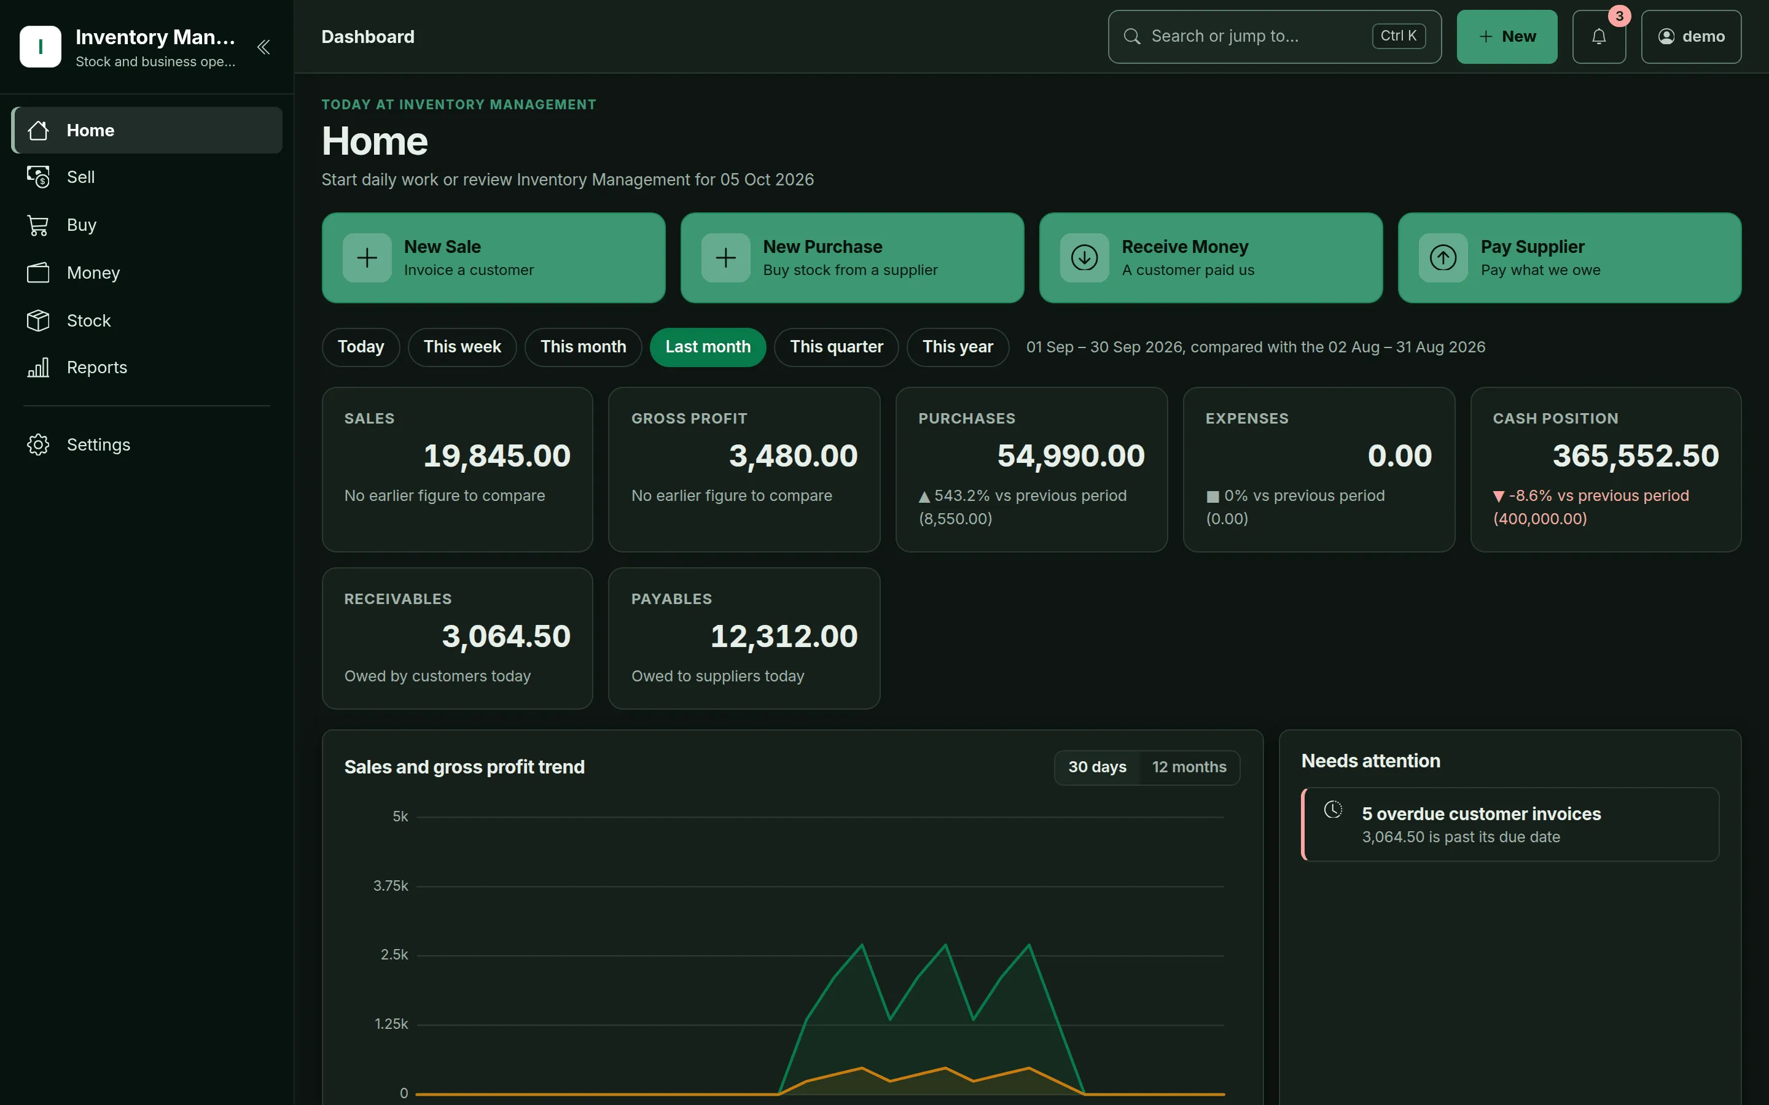Collapse the sidebar with double chevron icon
This screenshot has height=1105, width=1769.
point(263,47)
